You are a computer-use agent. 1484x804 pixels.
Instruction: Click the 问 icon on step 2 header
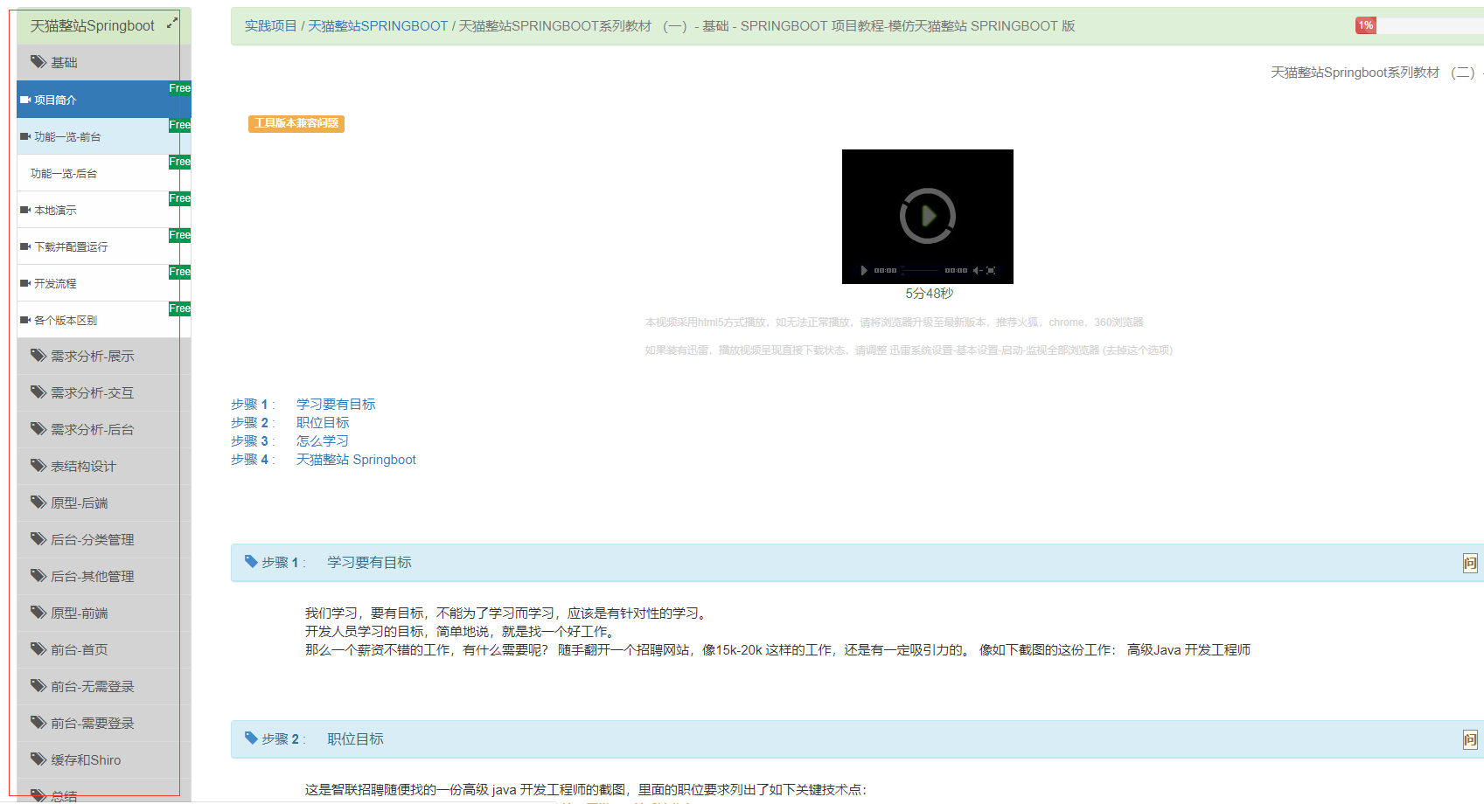[x=1470, y=740]
